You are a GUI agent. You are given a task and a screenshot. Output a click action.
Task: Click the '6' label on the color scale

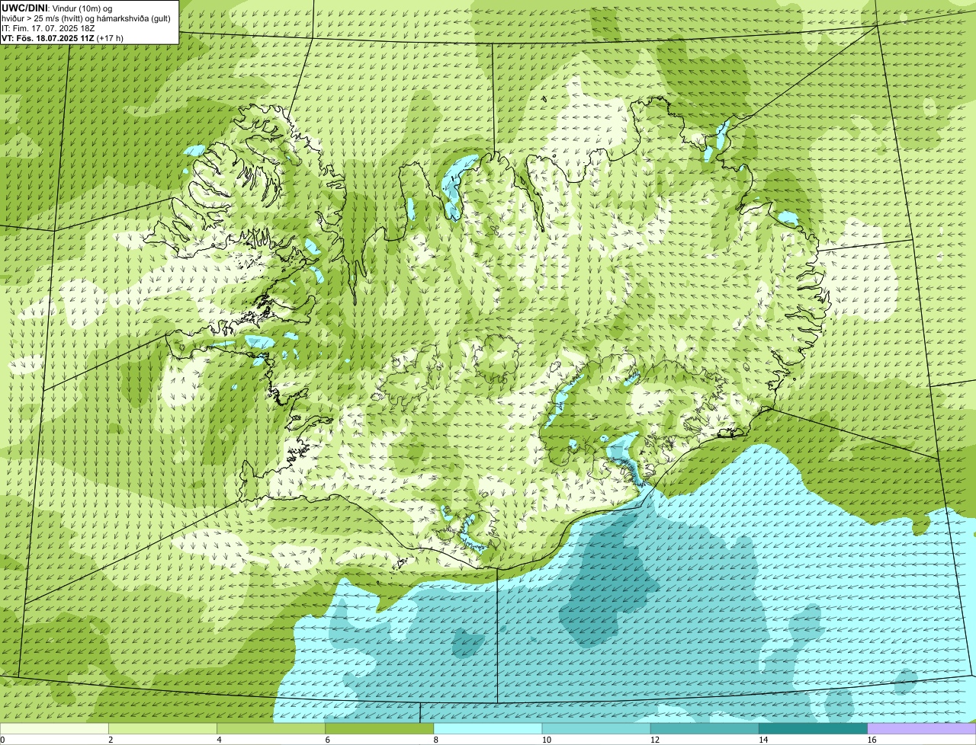(327, 740)
